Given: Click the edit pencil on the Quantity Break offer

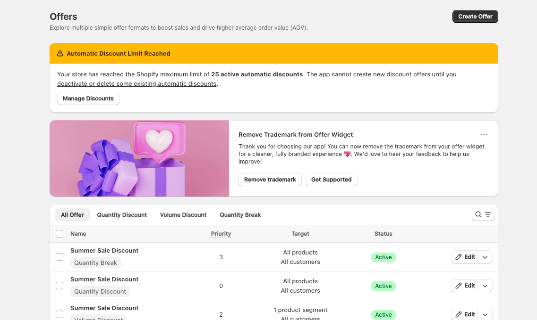Looking at the screenshot, I should point(459,257).
